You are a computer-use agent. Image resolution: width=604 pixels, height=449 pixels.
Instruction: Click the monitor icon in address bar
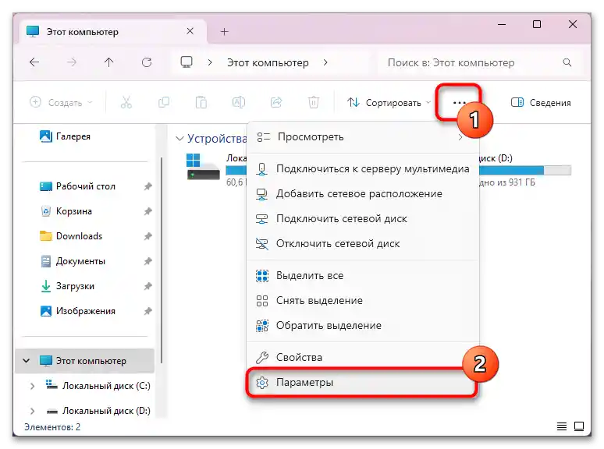187,62
